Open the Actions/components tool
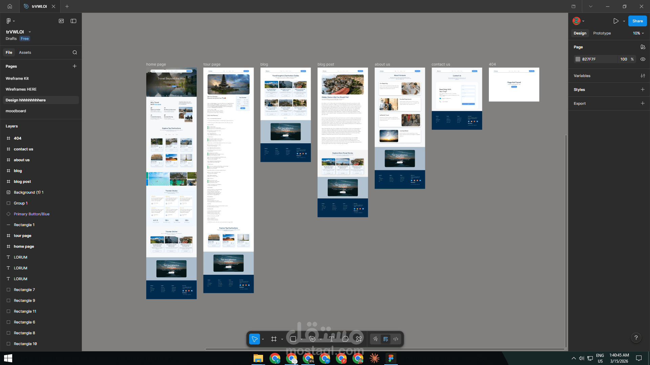Screen dimensions: 650x365 pyautogui.click(x=359, y=339)
